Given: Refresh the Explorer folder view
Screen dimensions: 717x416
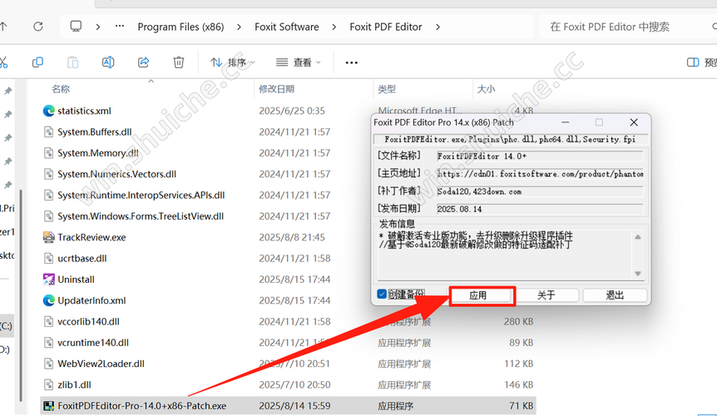Looking at the screenshot, I should (38, 27).
